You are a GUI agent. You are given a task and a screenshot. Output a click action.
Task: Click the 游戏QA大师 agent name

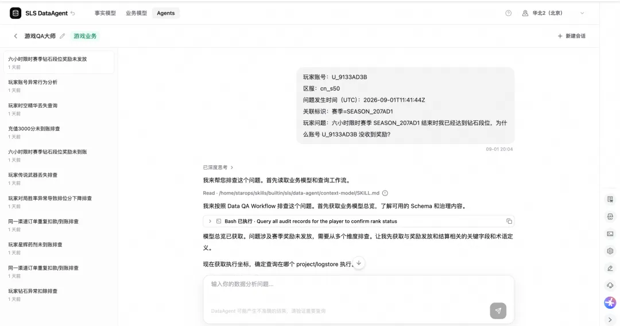40,36
